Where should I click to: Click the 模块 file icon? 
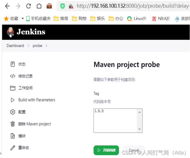pos(13,136)
